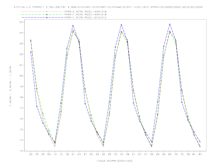Click y-axis tick label 25
The image size is (218, 168).
(21, 22)
